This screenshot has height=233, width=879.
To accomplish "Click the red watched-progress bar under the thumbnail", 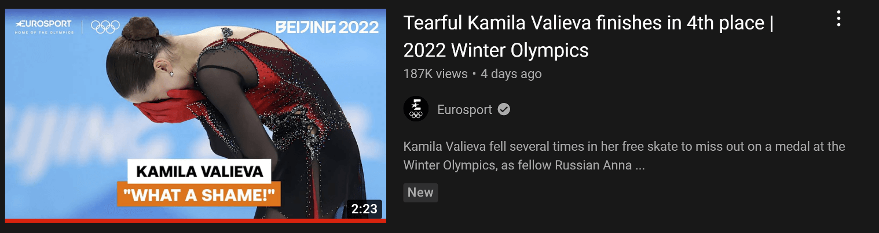I will 196,221.
